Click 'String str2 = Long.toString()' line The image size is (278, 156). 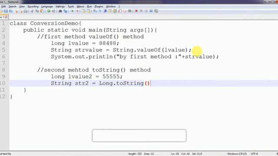click(100, 83)
